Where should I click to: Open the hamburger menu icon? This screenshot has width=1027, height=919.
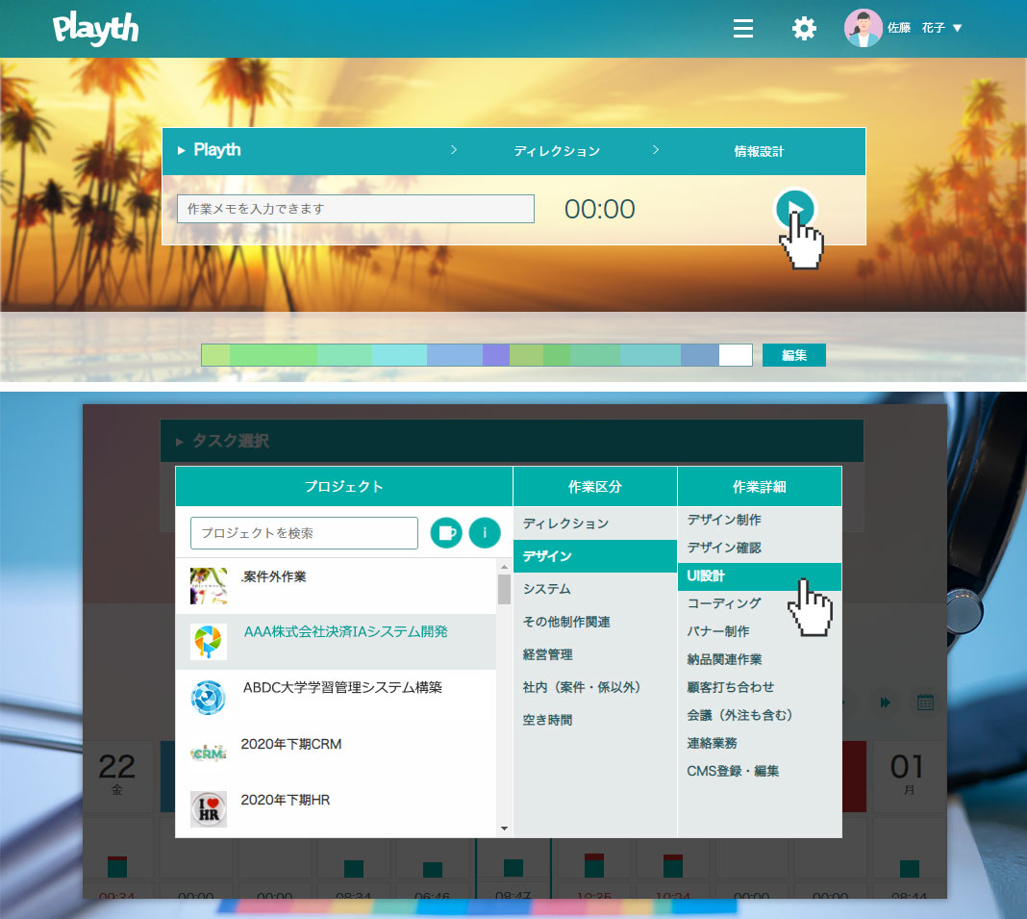click(742, 28)
